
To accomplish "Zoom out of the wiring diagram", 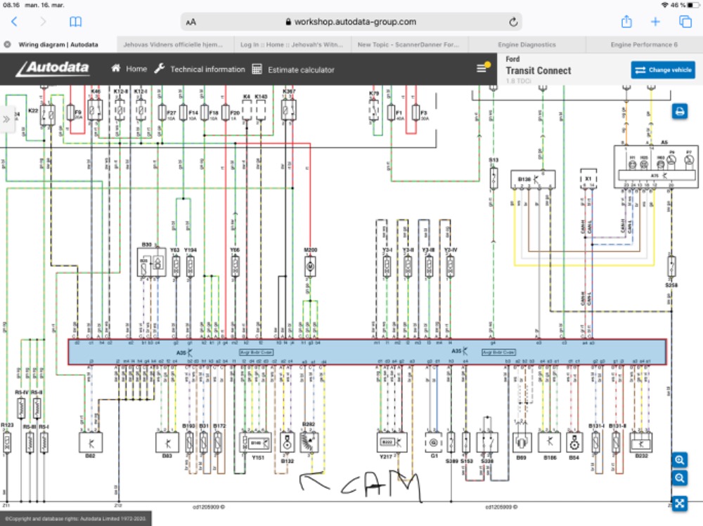I will [x=680, y=478].
